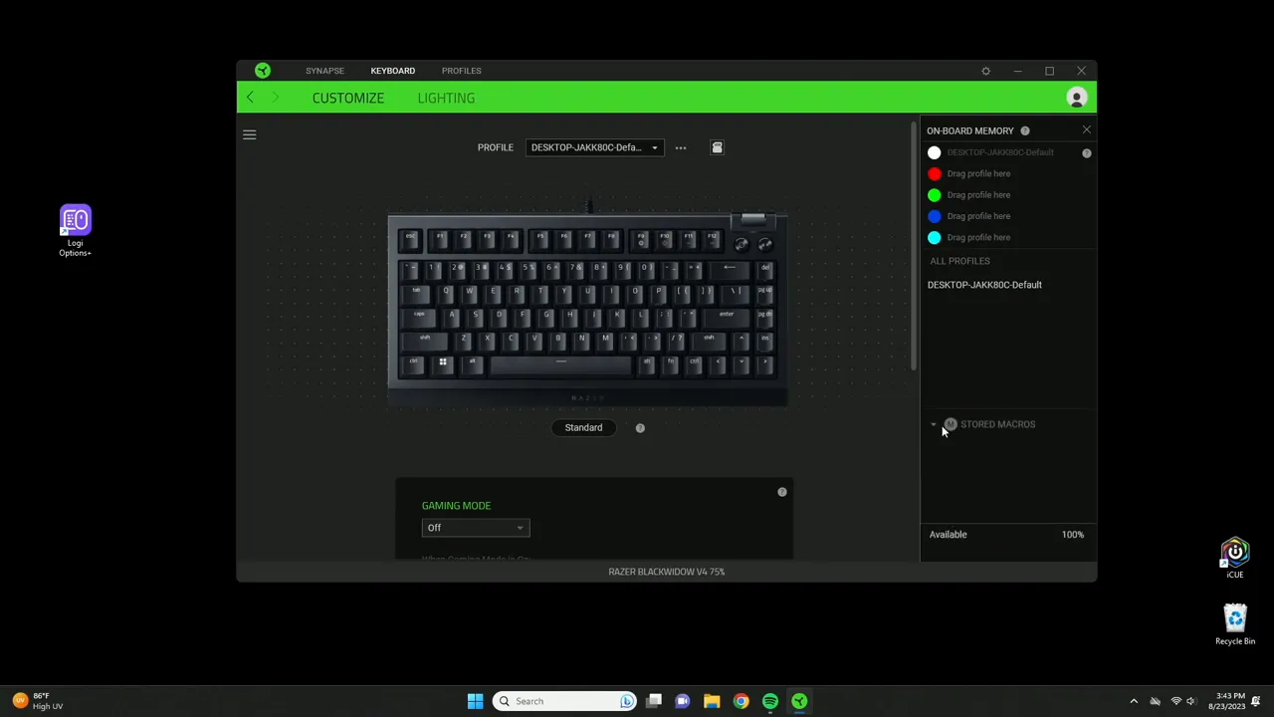This screenshot has height=717, width=1274.
Task: Select the Esc key on keyboard image
Action: [410, 240]
